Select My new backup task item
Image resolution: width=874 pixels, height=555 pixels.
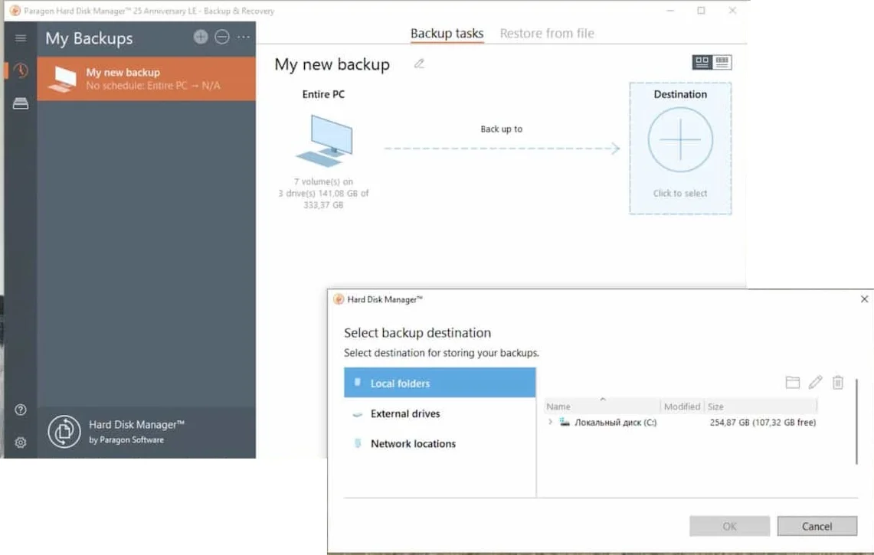tap(146, 79)
